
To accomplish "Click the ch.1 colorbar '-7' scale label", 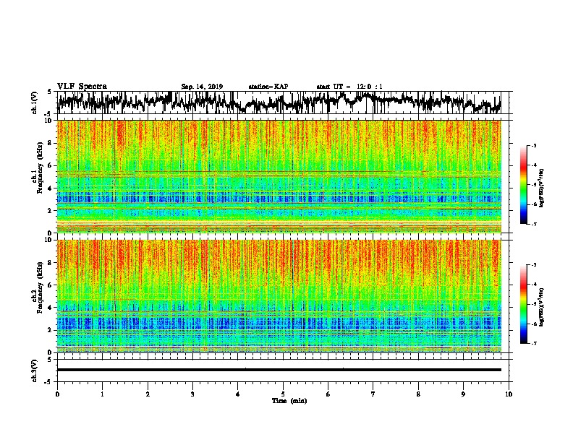I will pos(533,224).
